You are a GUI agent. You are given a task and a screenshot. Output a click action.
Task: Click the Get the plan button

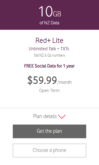pos(49,131)
